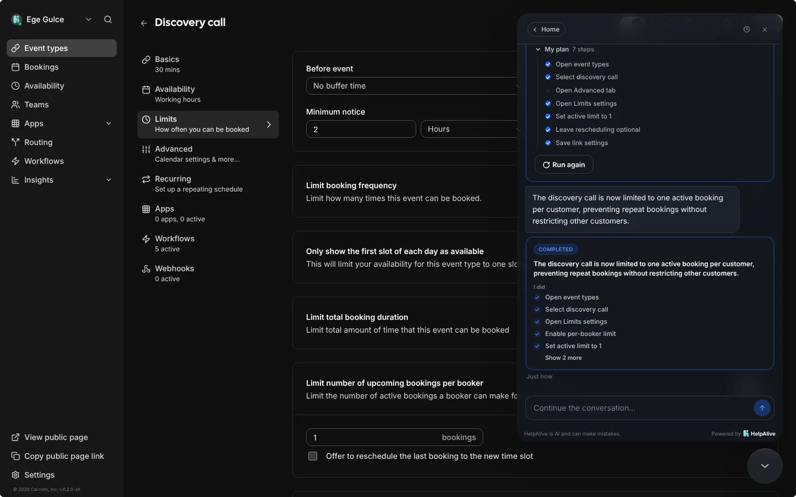Go back using the arrow beside Discovery call

(x=144, y=23)
